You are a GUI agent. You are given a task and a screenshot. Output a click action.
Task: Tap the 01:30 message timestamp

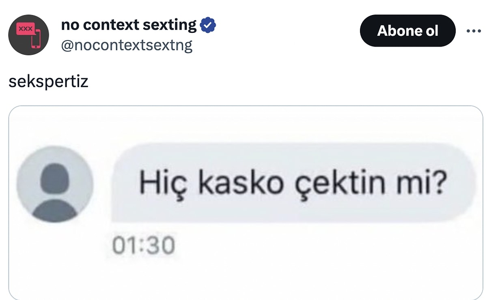pos(143,246)
